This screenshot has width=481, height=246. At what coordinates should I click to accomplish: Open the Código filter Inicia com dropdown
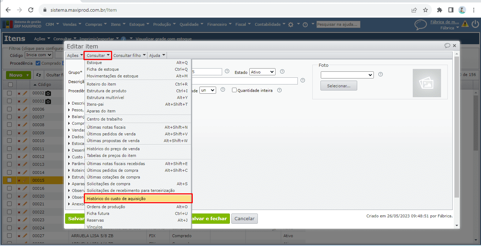coord(39,55)
